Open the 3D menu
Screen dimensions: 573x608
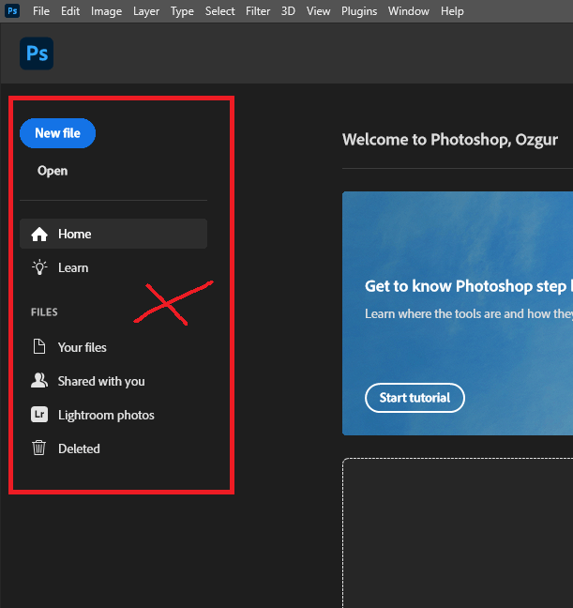[x=288, y=11]
